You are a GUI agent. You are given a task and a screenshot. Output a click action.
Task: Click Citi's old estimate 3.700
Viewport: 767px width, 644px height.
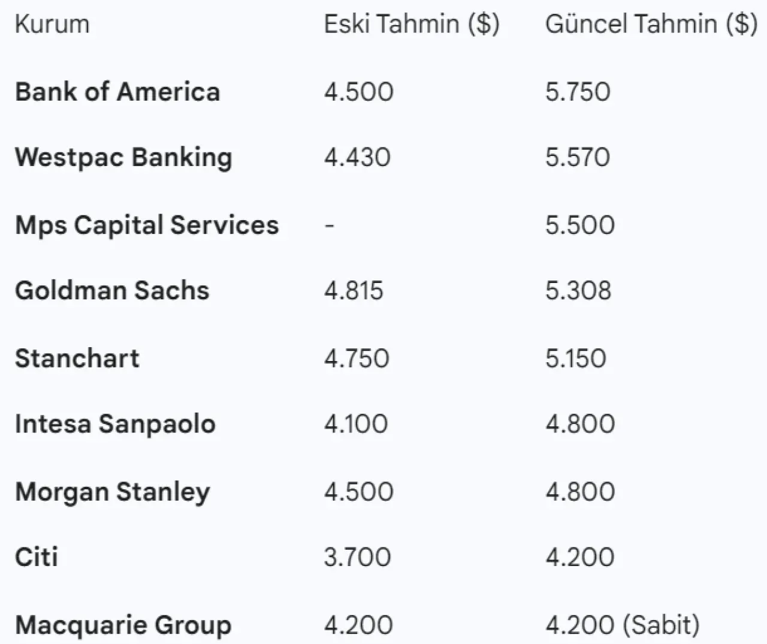pyautogui.click(x=357, y=557)
